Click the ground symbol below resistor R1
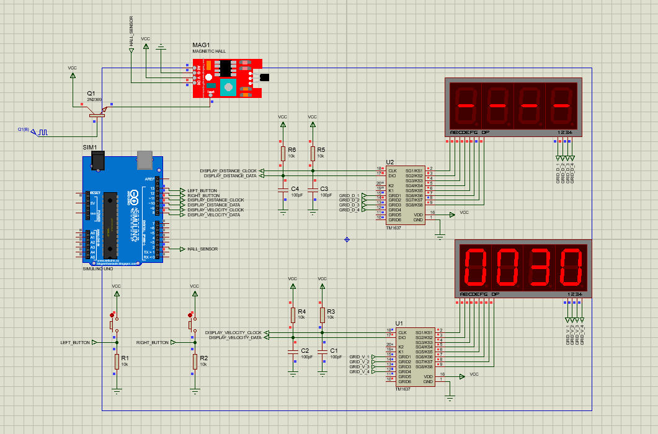This screenshot has width=658, height=434. (x=117, y=392)
